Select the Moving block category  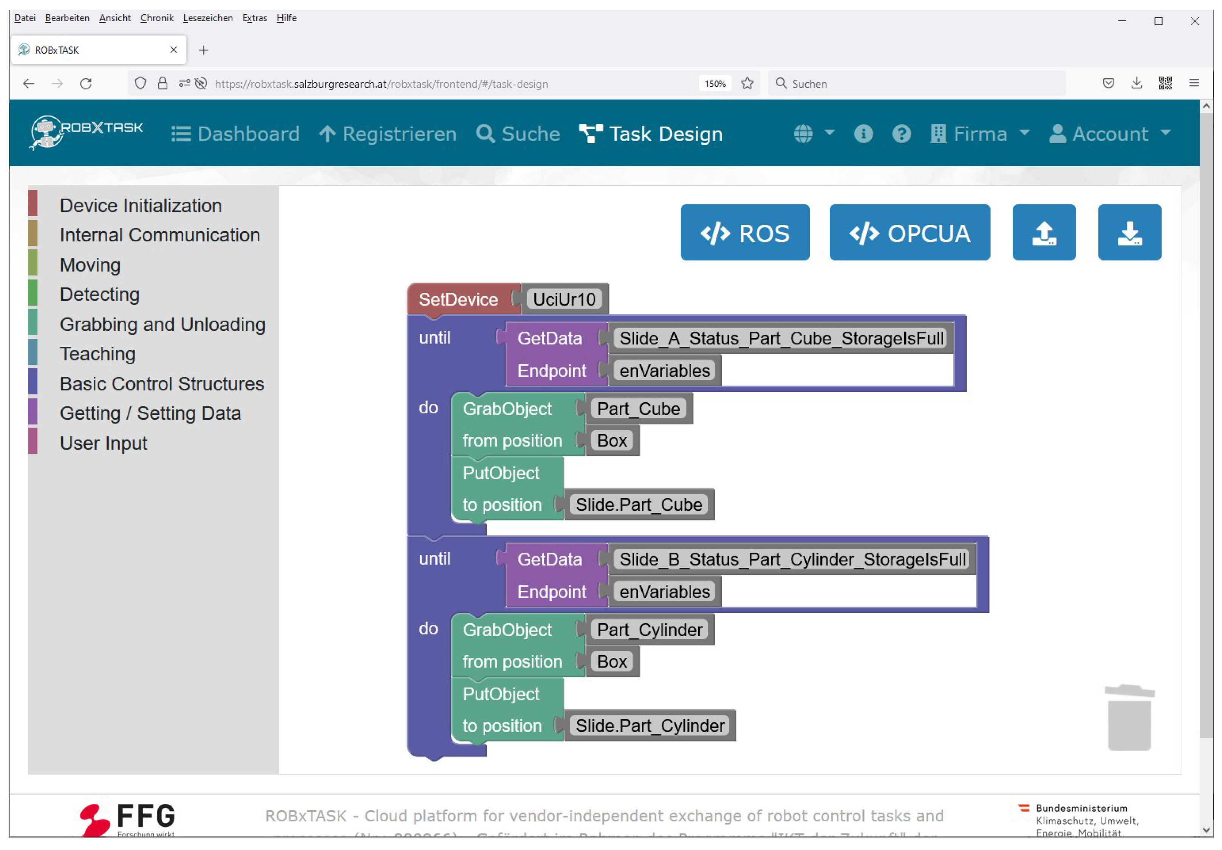tap(90, 264)
